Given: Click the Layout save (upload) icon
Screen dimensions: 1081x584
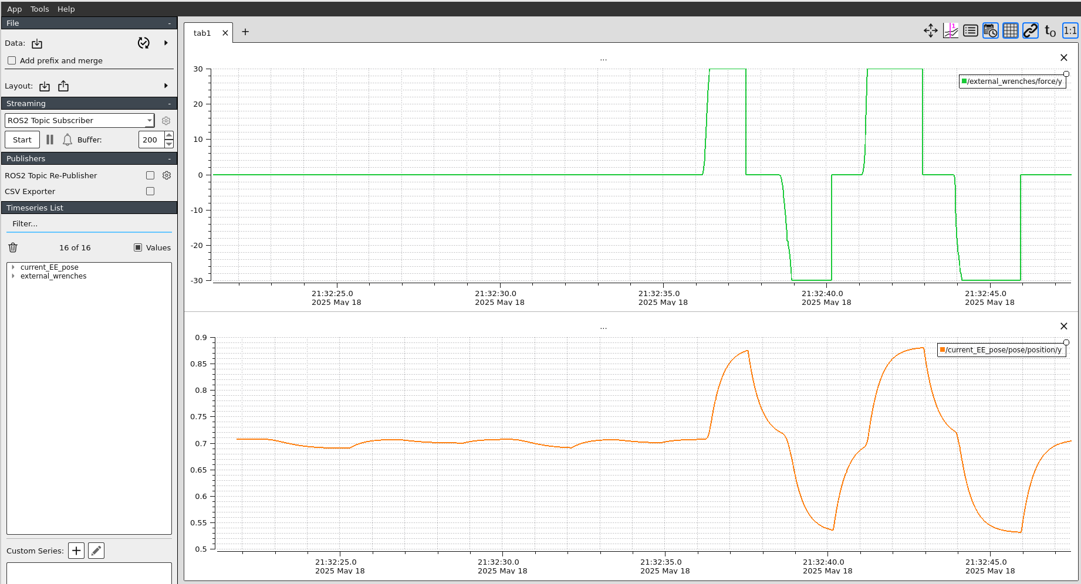Looking at the screenshot, I should 63,86.
